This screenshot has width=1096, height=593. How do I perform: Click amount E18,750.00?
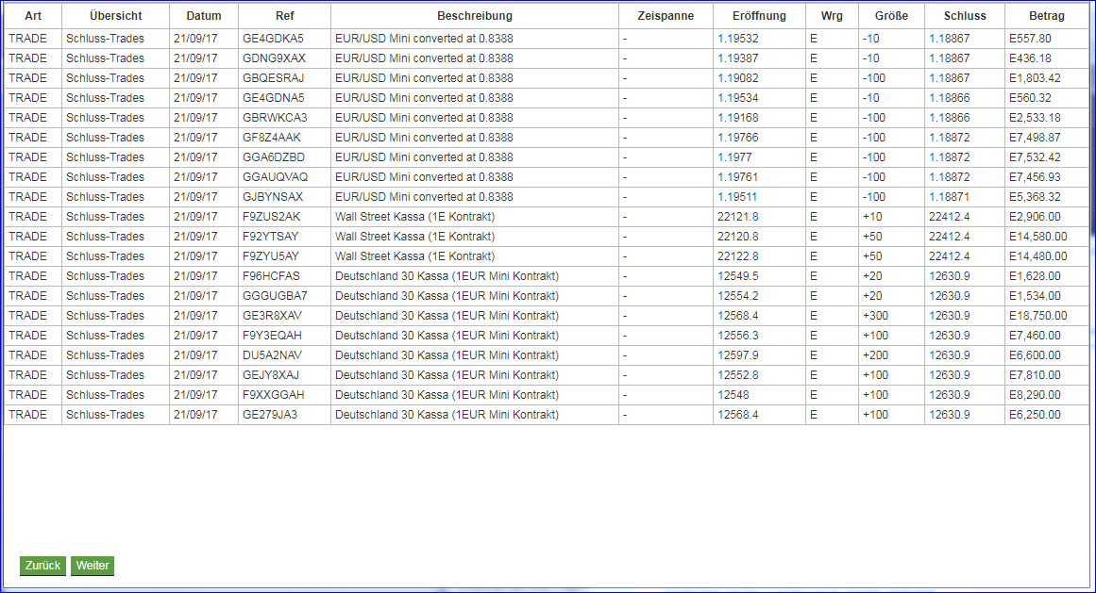pos(1038,316)
